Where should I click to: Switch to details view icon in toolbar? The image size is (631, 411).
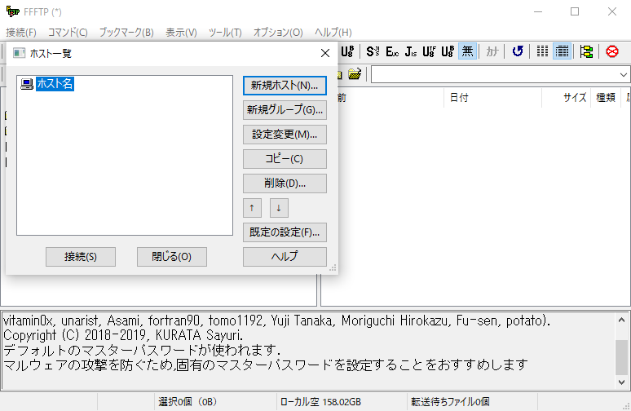(562, 51)
